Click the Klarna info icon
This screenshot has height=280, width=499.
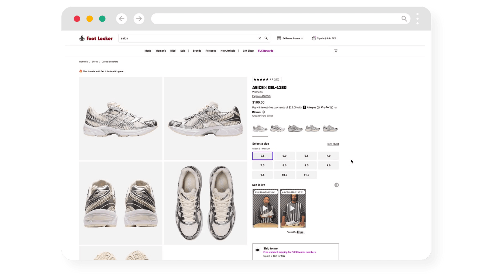pyautogui.click(x=263, y=112)
